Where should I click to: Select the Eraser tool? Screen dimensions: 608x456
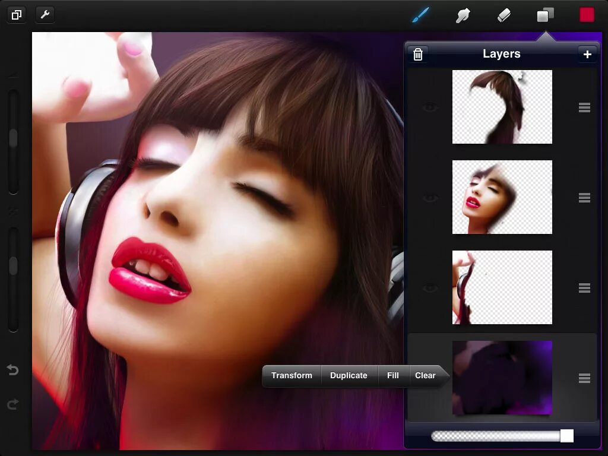coord(503,15)
